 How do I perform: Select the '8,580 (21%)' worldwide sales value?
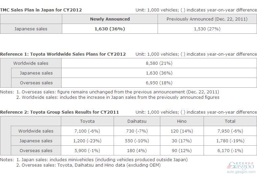tap(159, 63)
